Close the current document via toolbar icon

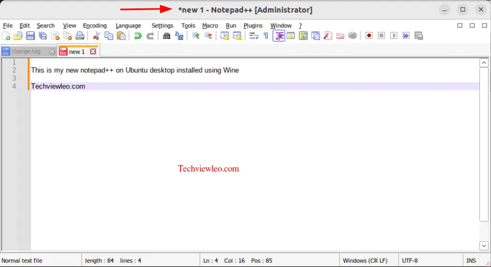click(x=55, y=36)
